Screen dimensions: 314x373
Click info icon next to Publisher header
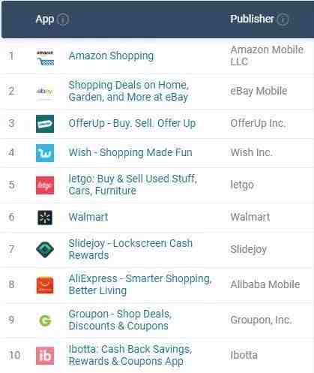[283, 20]
